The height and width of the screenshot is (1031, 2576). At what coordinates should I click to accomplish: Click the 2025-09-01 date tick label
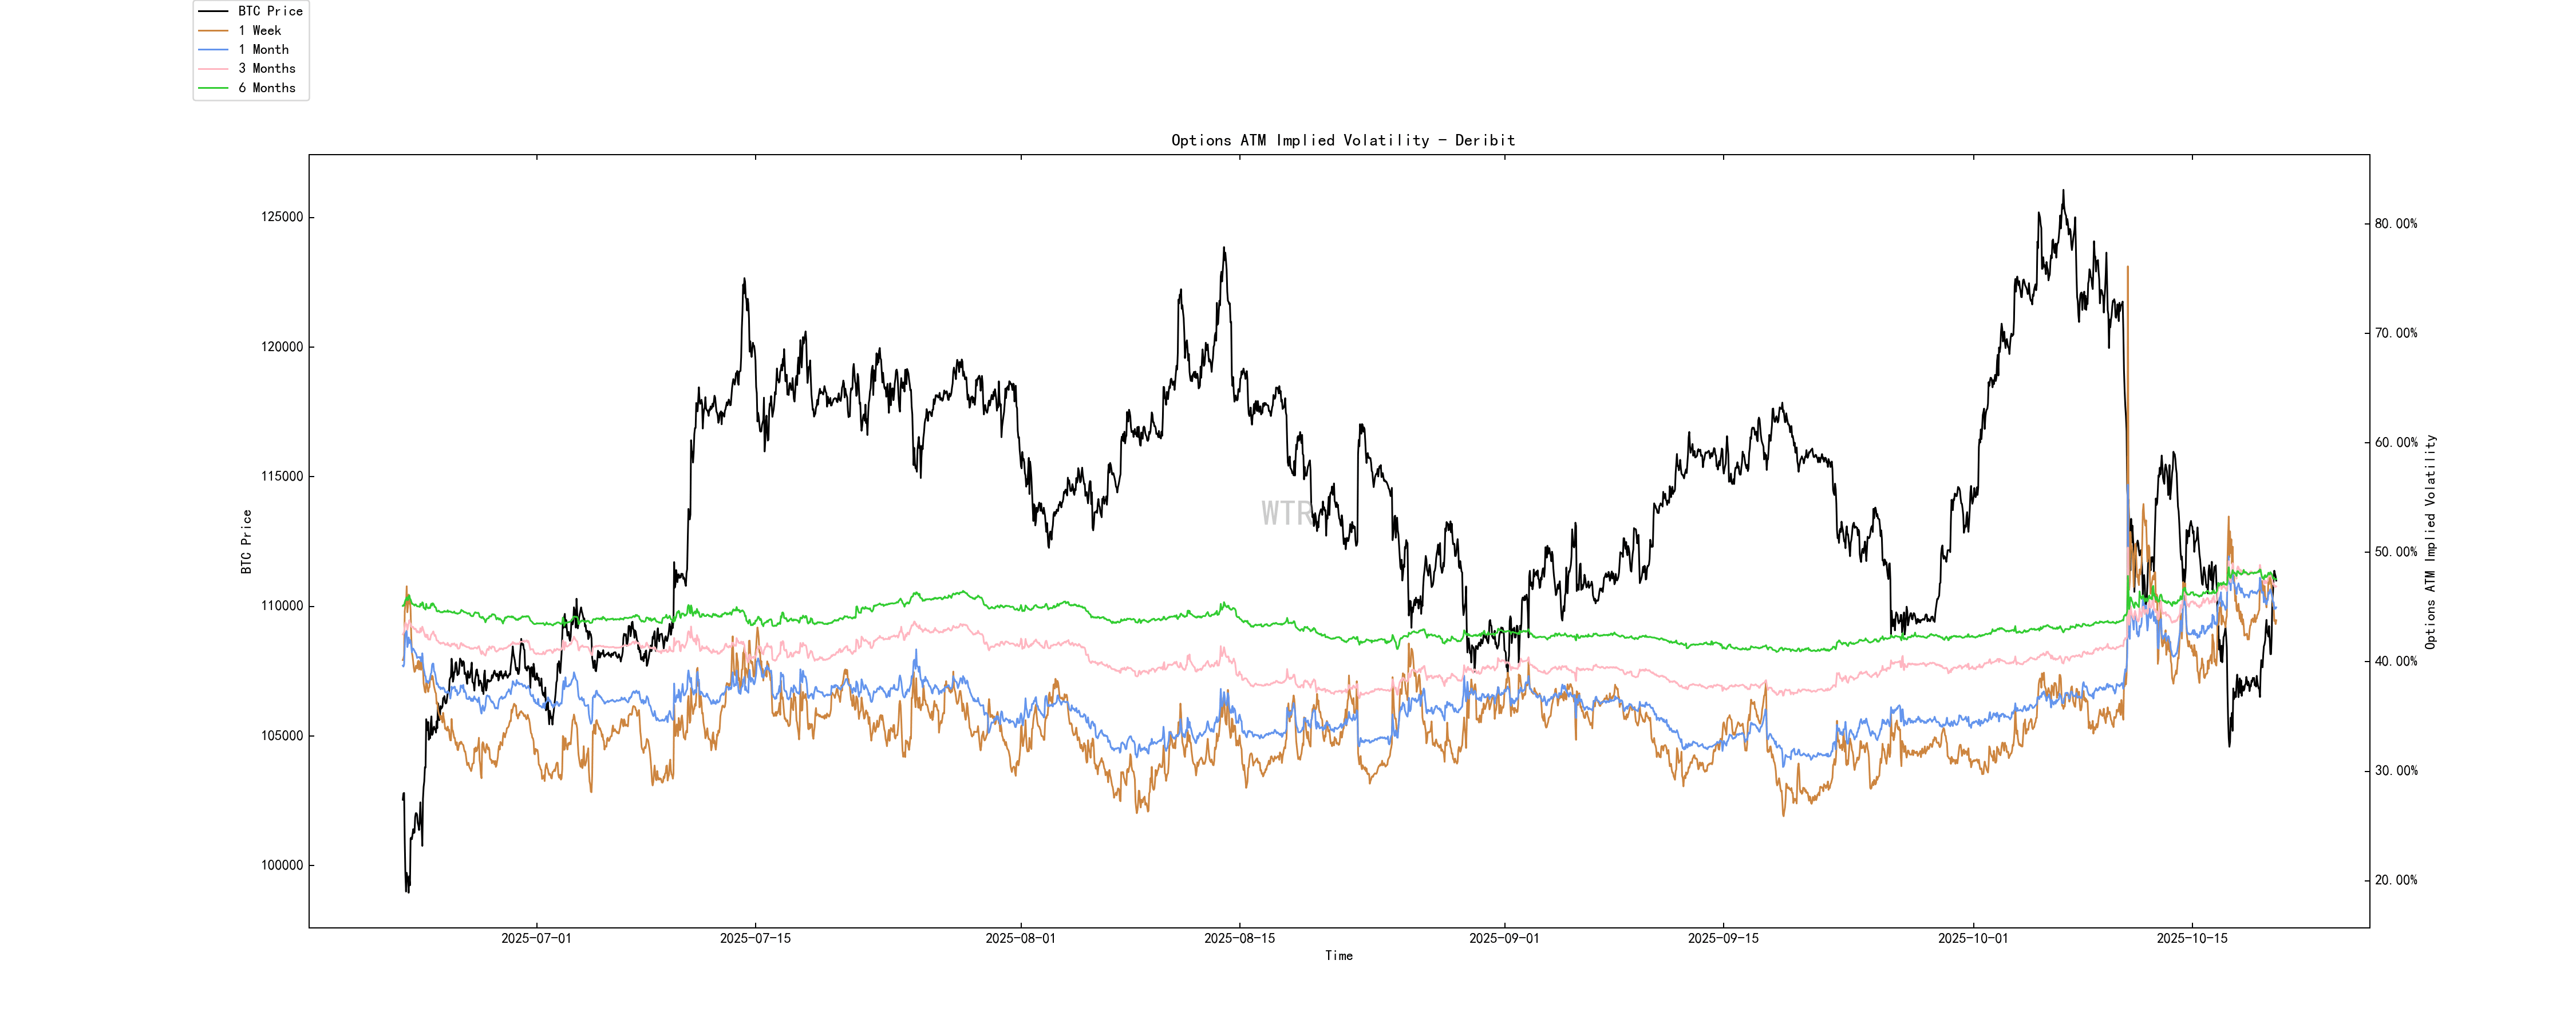click(1504, 938)
